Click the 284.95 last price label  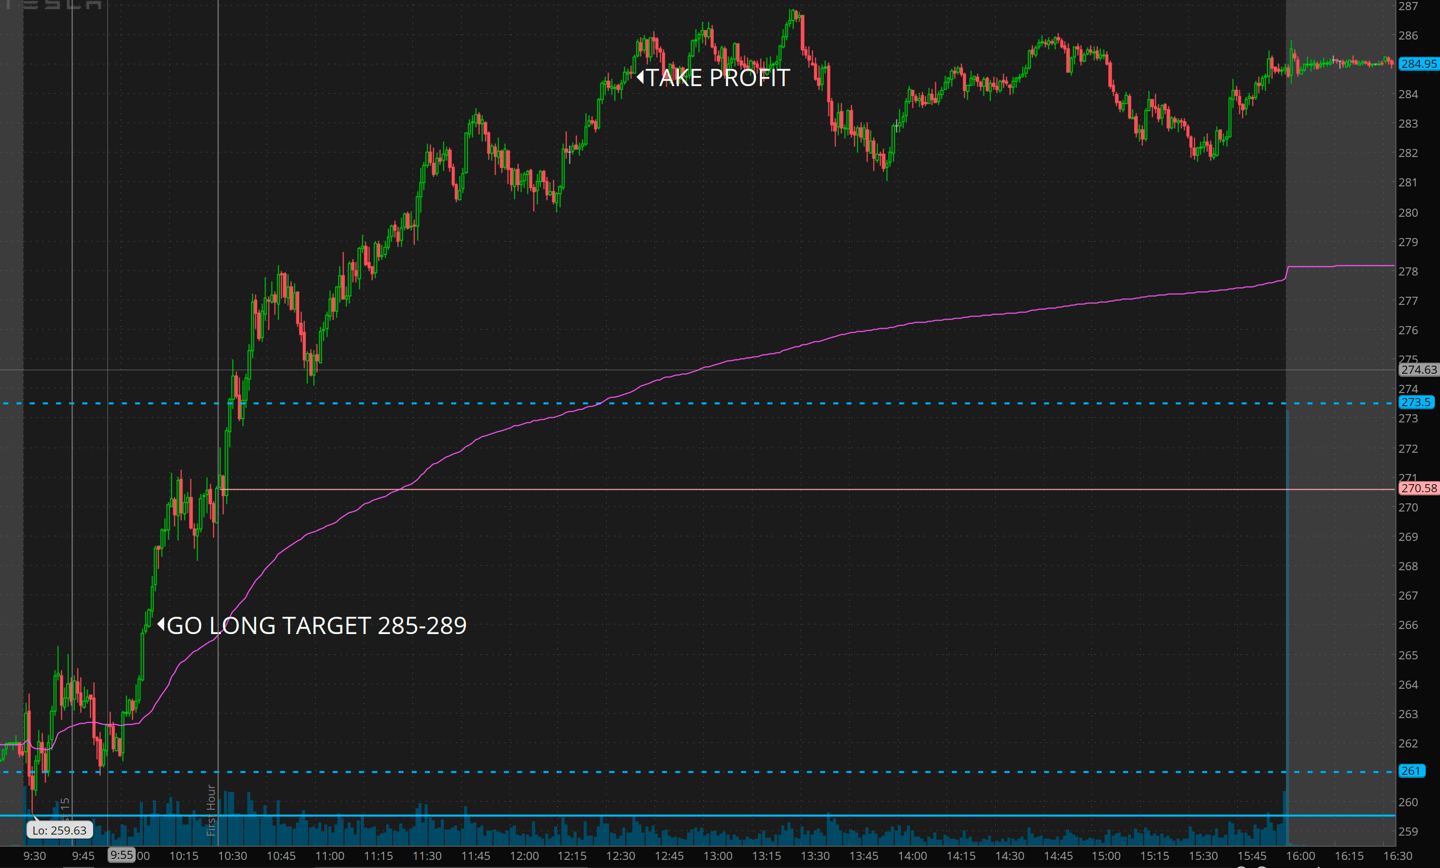pos(1418,64)
